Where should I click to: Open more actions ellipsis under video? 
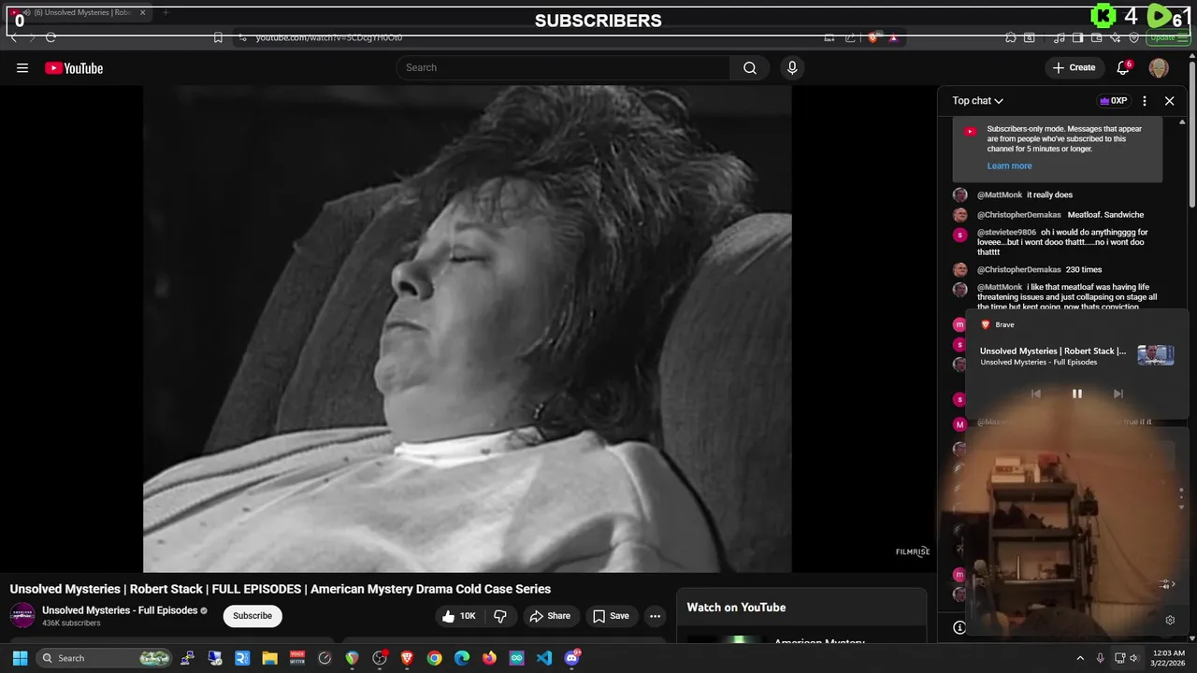tap(655, 616)
